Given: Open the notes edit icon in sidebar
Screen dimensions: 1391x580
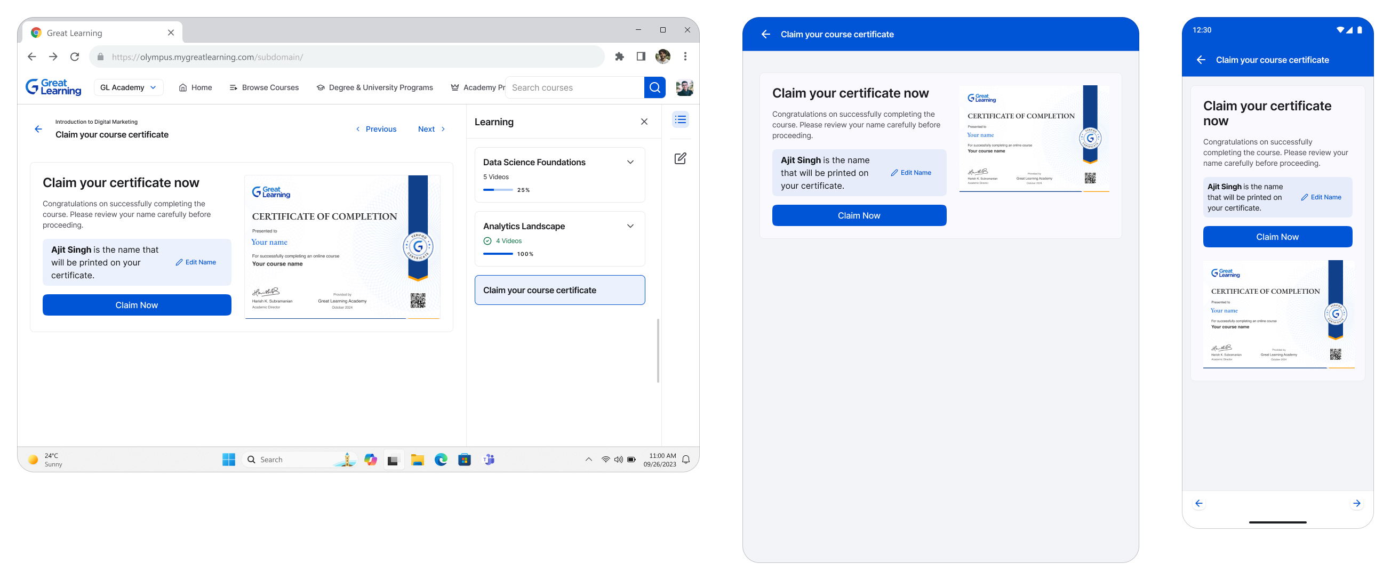Looking at the screenshot, I should pos(680,159).
